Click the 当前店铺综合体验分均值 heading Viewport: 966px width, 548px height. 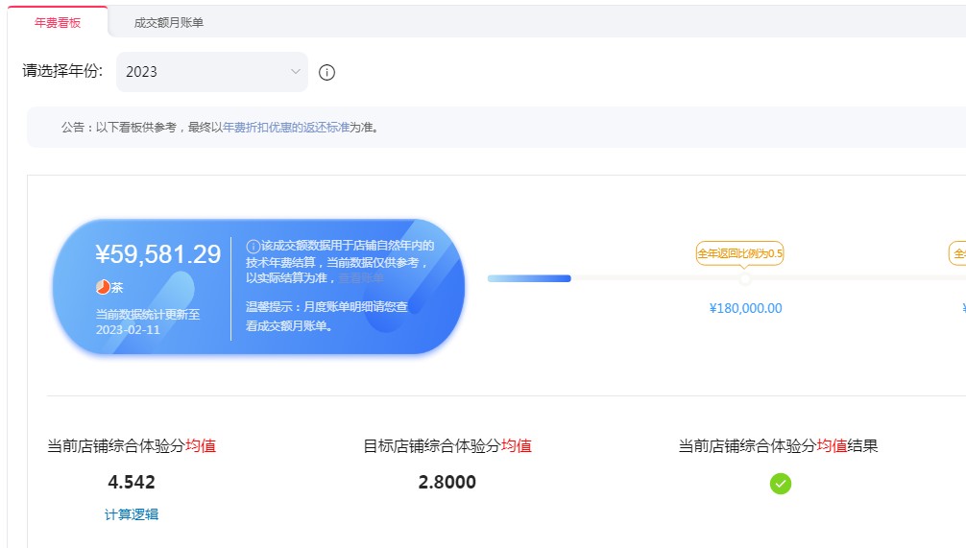[132, 446]
